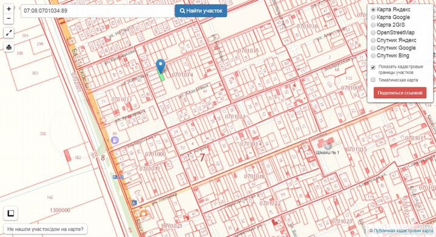
Task: Click Не нашли участок/дом на карте? button
Action: (45, 229)
